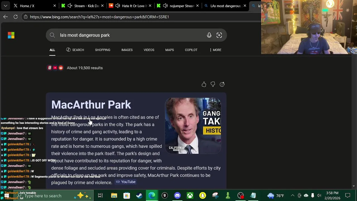
Task: Open Snapchat from taskbar
Action: (203, 196)
